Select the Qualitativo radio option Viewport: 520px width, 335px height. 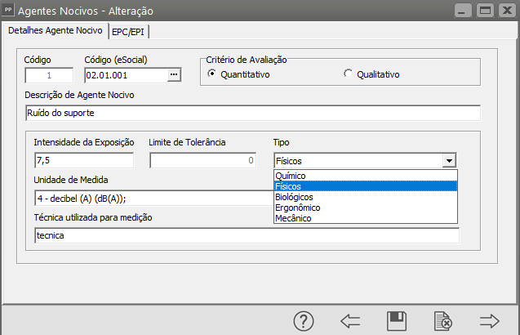coord(349,74)
